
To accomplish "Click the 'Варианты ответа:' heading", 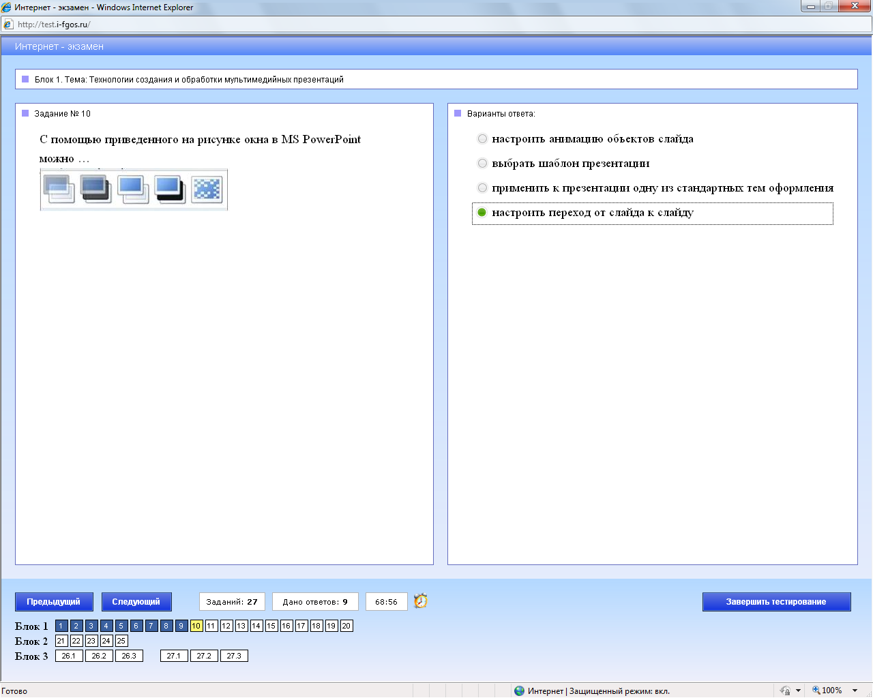I will click(501, 114).
